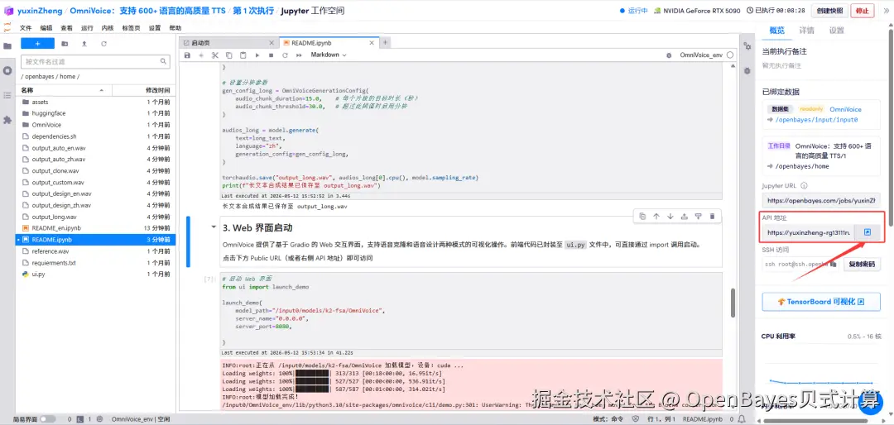Open the 查看 menu
Image resolution: width=894 pixels, height=425 pixels.
[x=67, y=28]
